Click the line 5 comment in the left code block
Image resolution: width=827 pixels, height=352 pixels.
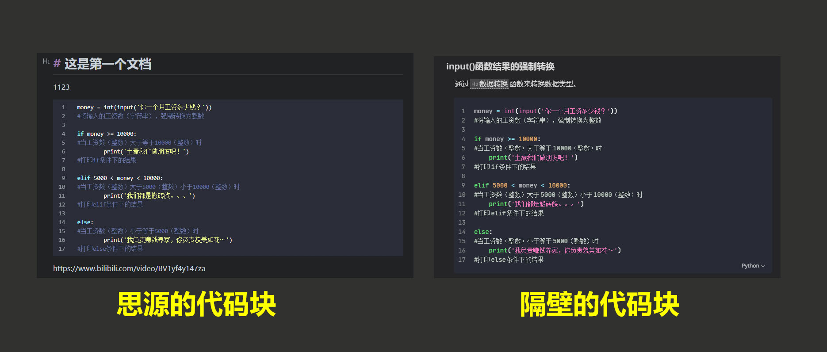pyautogui.click(x=139, y=142)
